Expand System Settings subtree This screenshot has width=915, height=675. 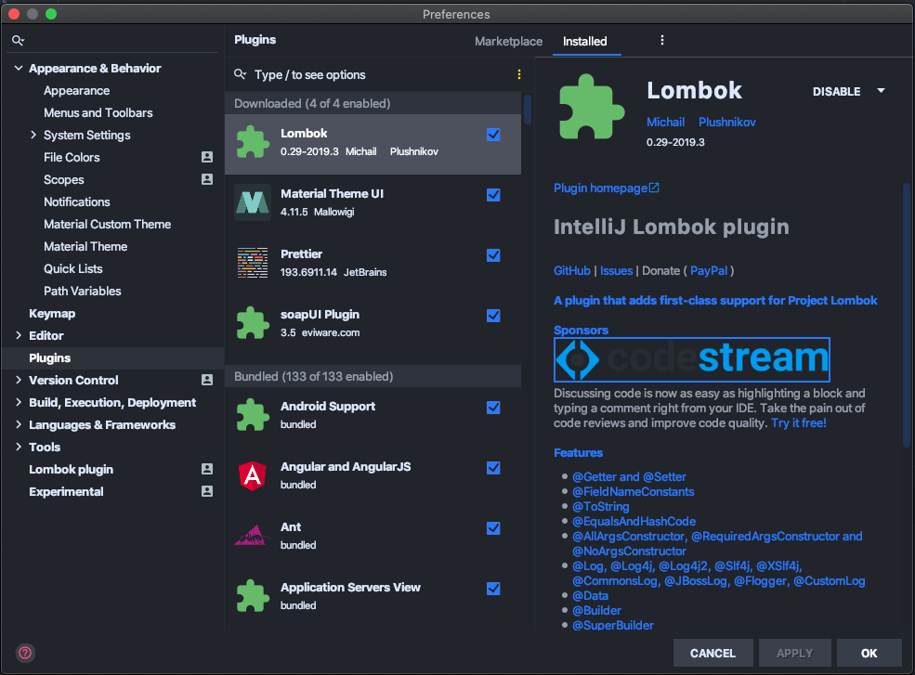point(33,135)
